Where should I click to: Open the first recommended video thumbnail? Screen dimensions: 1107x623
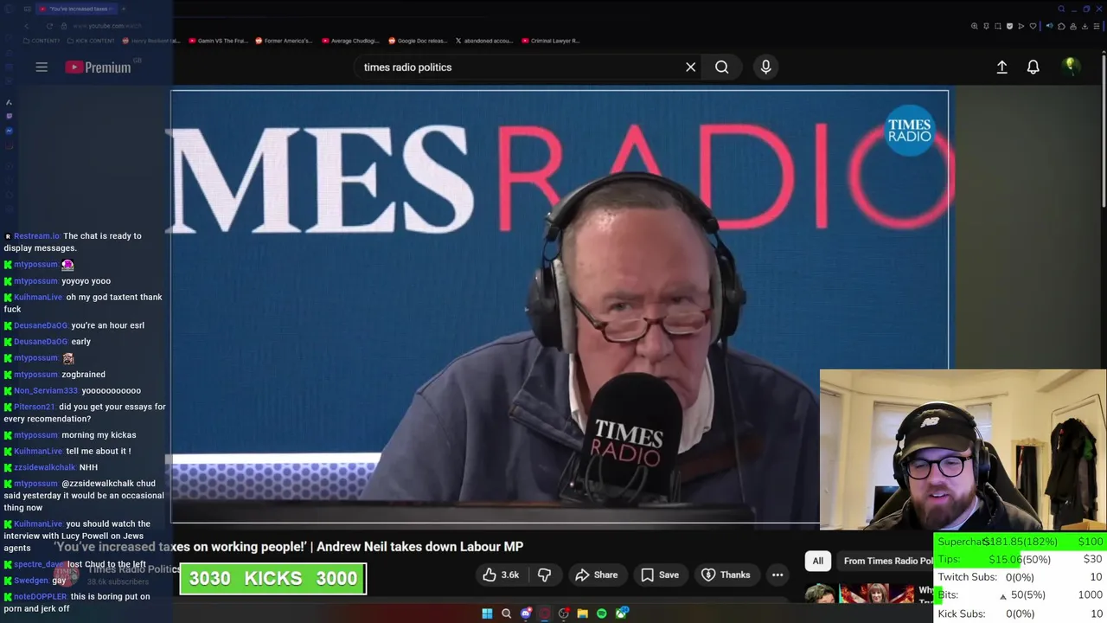821,594
